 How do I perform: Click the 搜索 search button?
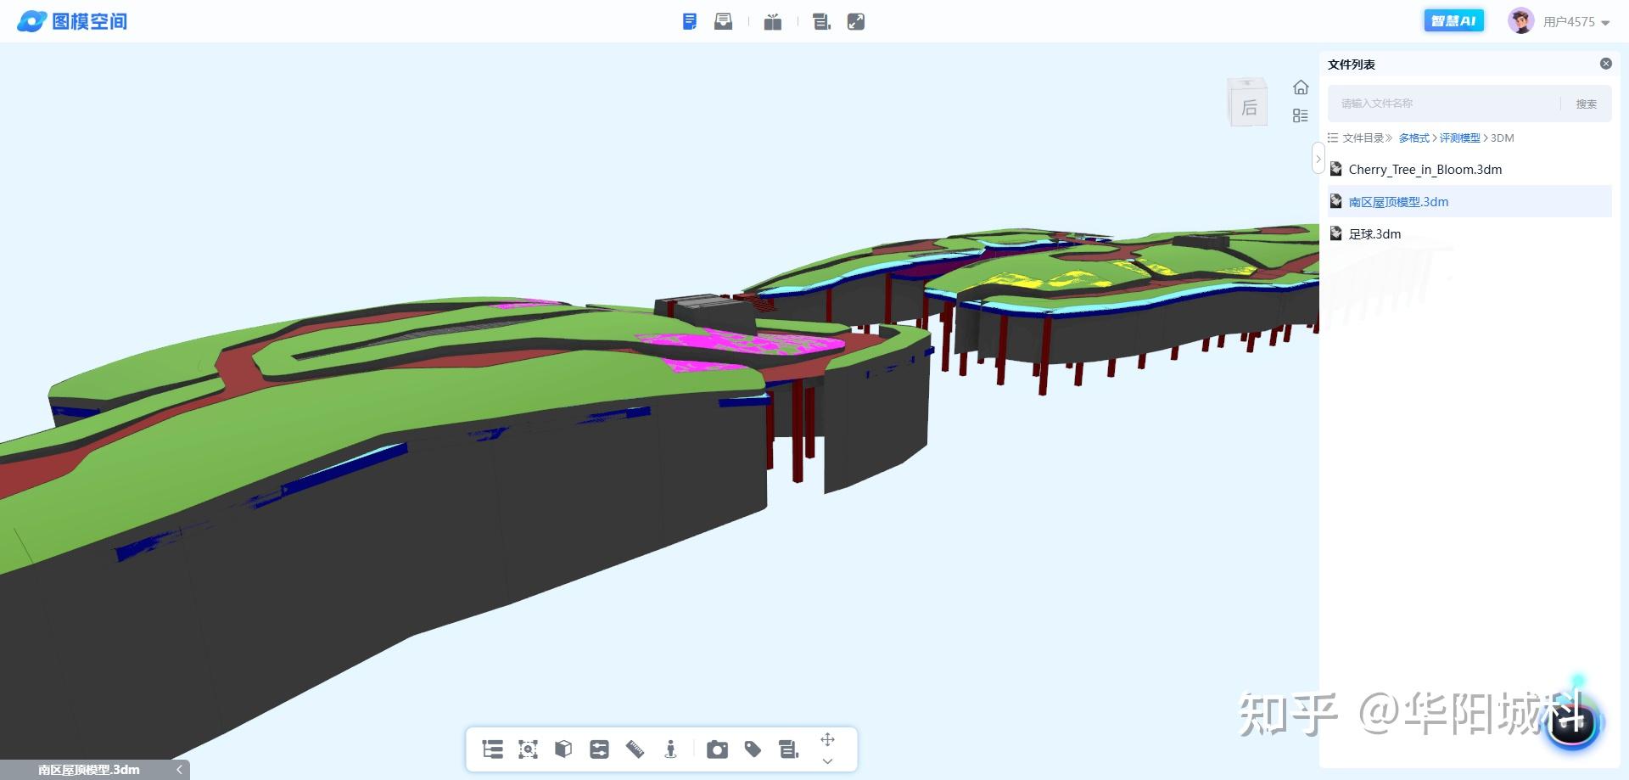1586,104
